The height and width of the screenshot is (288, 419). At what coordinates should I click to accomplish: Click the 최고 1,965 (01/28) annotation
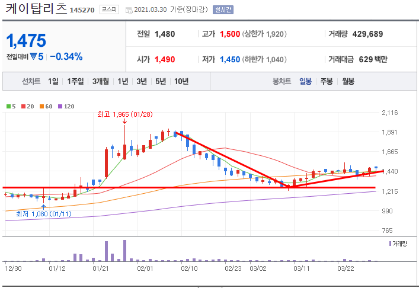coord(125,114)
